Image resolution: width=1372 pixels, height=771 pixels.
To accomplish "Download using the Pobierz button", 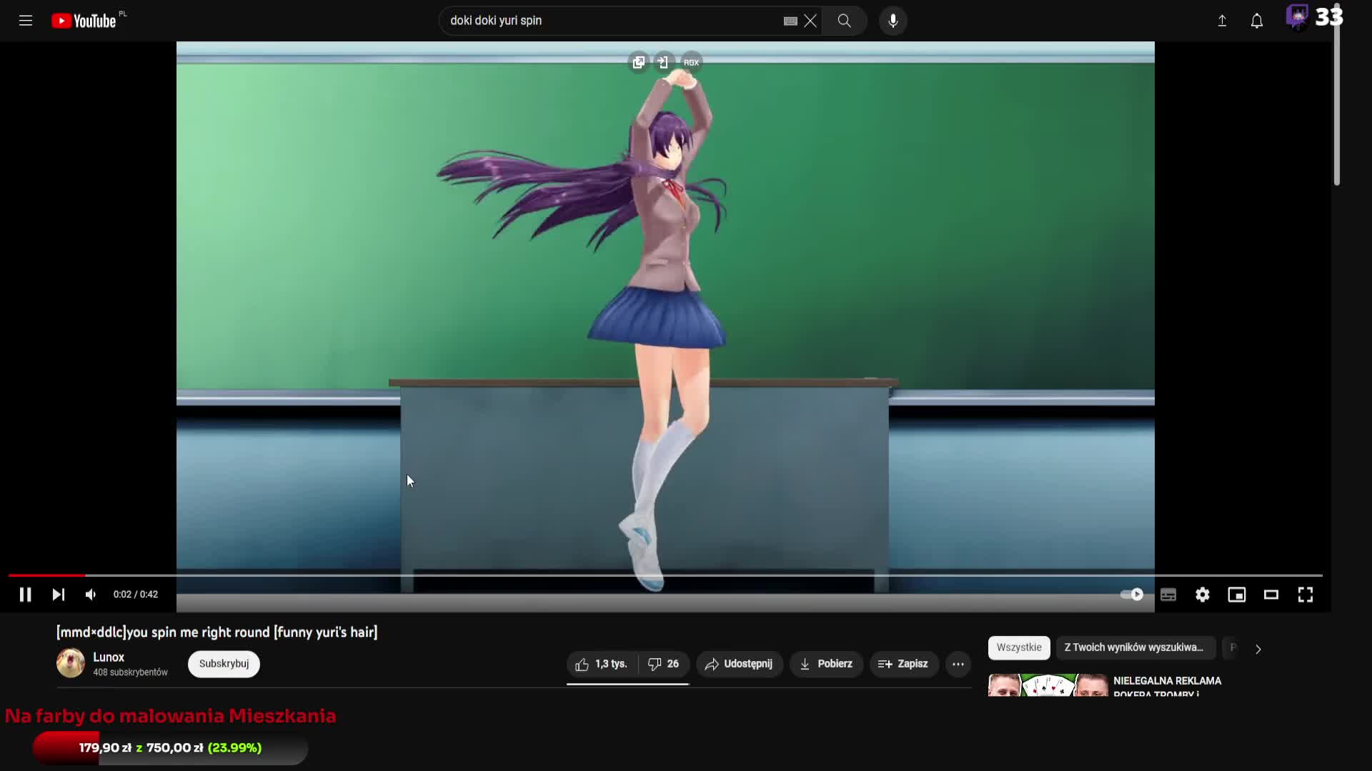I will 826,664.
